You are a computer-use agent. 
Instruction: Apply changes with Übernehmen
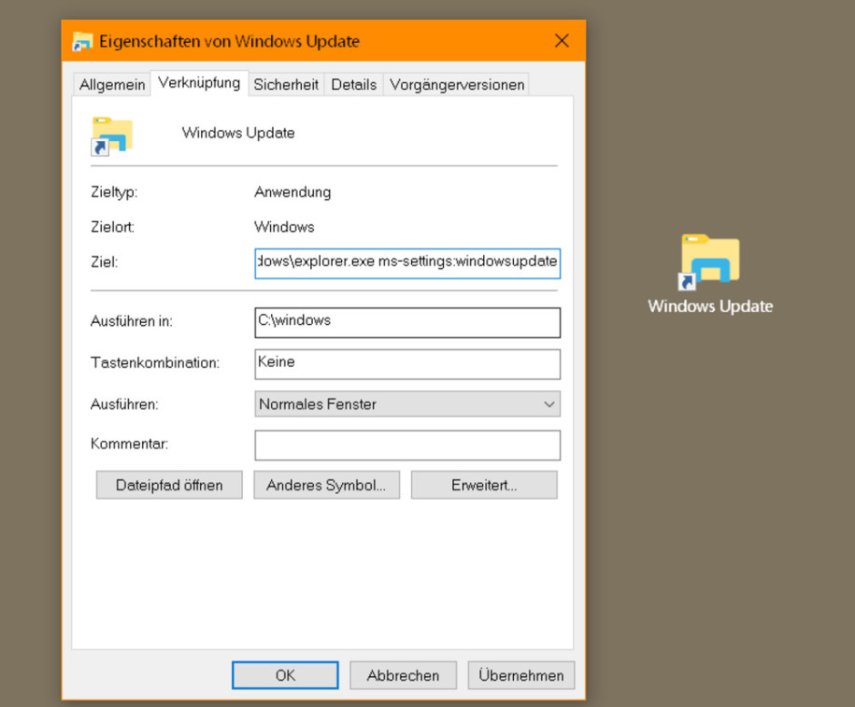pyautogui.click(x=520, y=675)
